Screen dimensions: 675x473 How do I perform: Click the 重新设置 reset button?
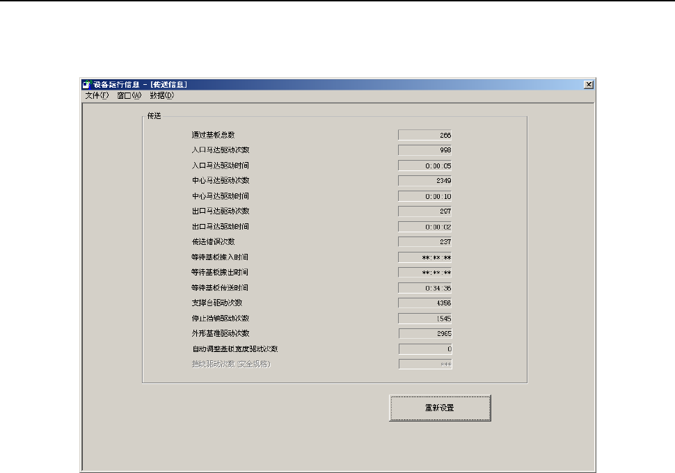(x=440, y=408)
